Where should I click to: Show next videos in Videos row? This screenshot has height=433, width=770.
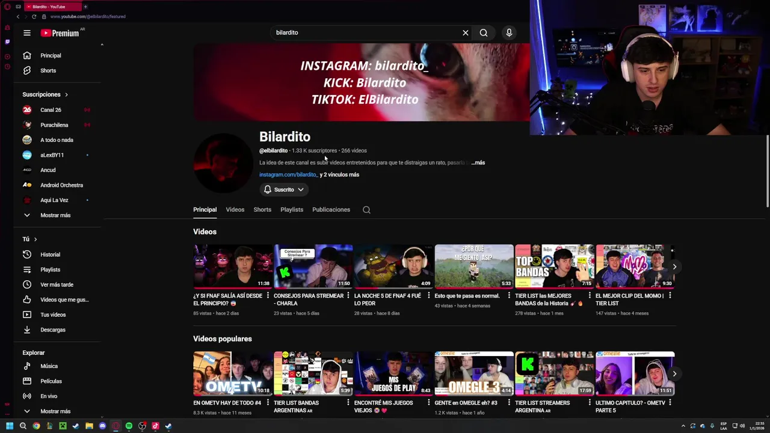coord(674,266)
